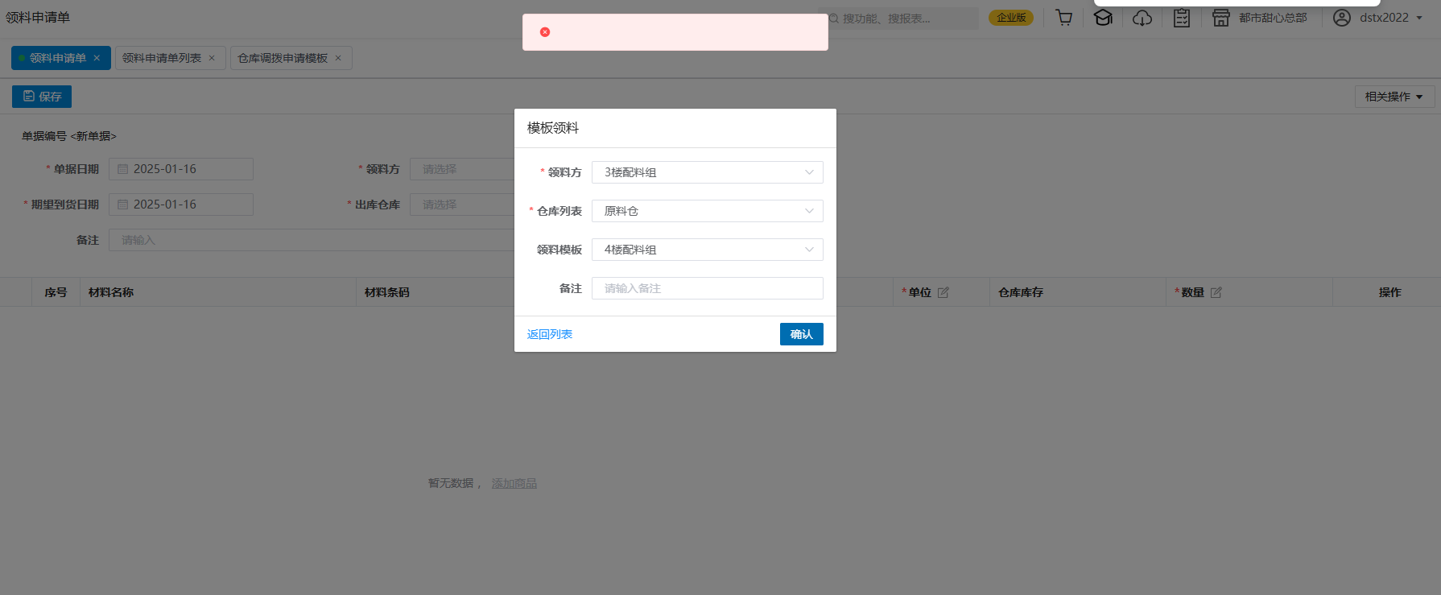
Task: Click 序号 column header
Action: click(56, 292)
